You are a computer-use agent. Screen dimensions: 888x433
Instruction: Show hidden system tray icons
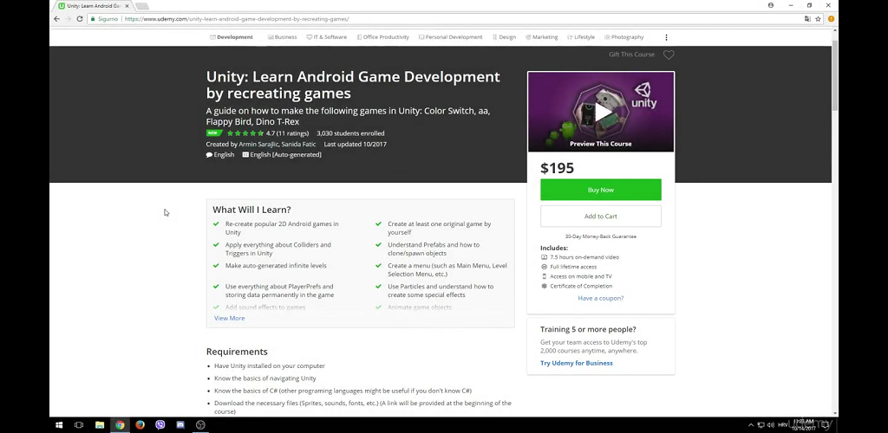tap(751, 424)
